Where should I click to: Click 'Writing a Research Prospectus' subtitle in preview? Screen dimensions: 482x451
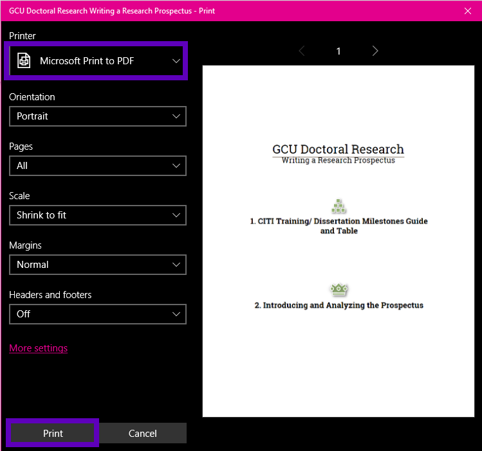click(x=338, y=161)
